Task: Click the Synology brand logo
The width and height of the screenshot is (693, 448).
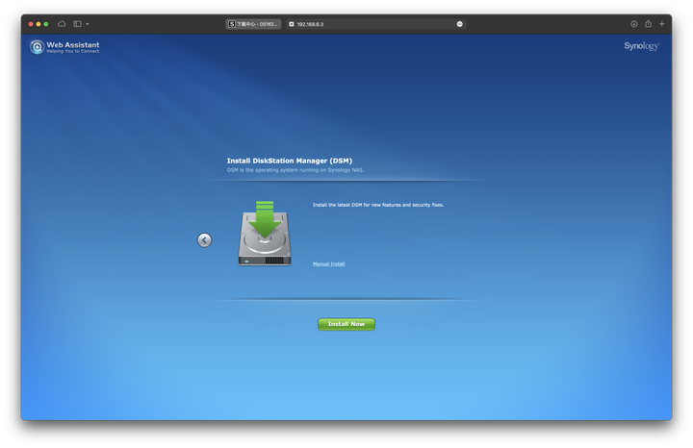Action: [641, 46]
